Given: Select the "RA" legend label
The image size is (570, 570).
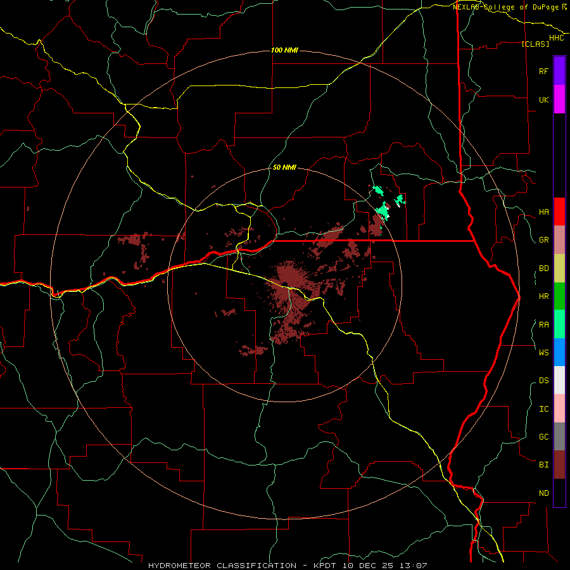Looking at the screenshot, I should (543, 325).
